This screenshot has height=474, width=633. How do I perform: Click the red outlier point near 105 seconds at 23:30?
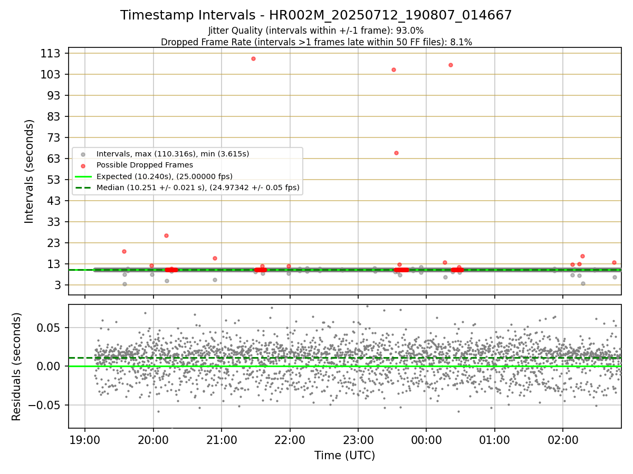click(x=394, y=70)
